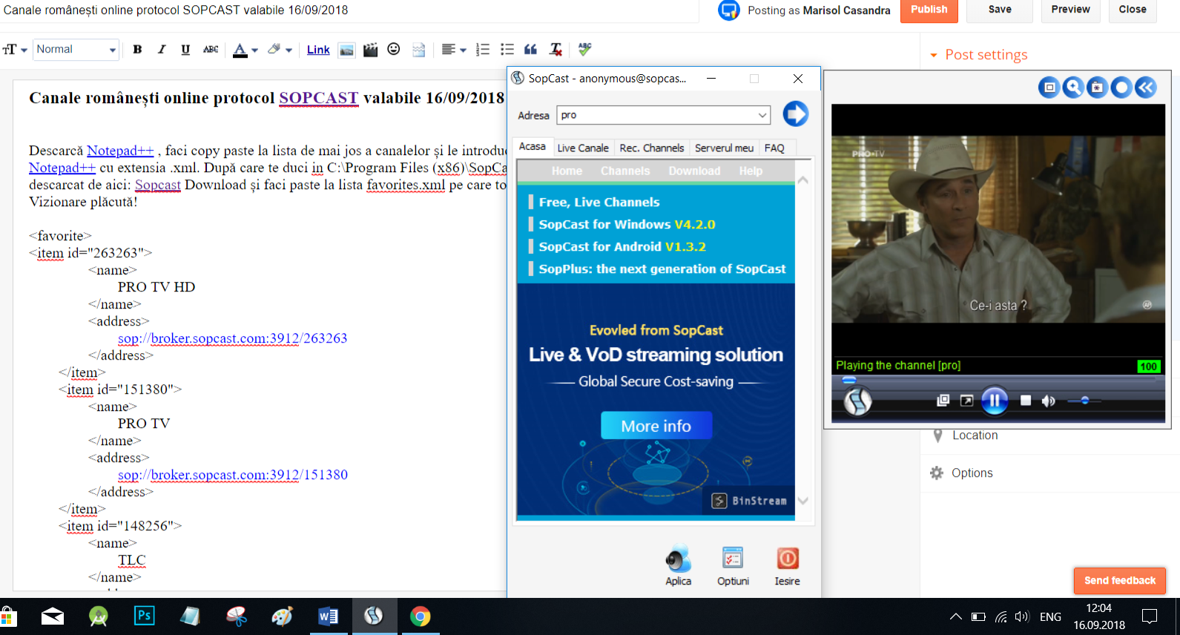Click the Optiuni settings icon

click(733, 565)
